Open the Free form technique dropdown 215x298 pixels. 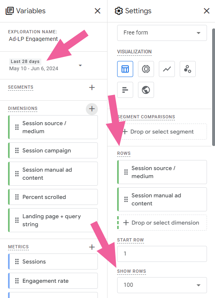pyautogui.click(x=162, y=33)
